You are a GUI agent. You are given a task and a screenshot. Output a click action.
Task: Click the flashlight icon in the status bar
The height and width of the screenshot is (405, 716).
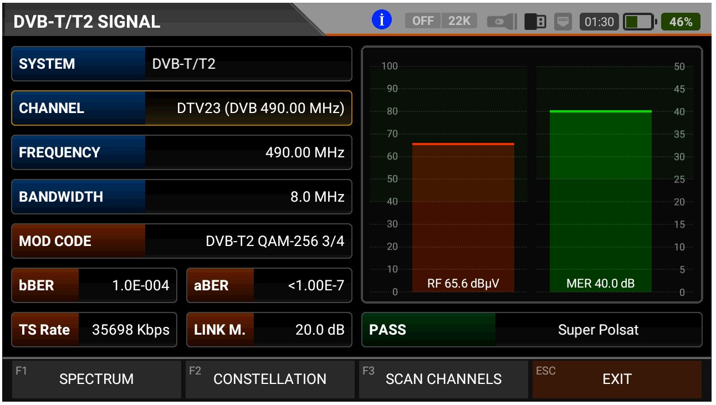[x=502, y=22]
